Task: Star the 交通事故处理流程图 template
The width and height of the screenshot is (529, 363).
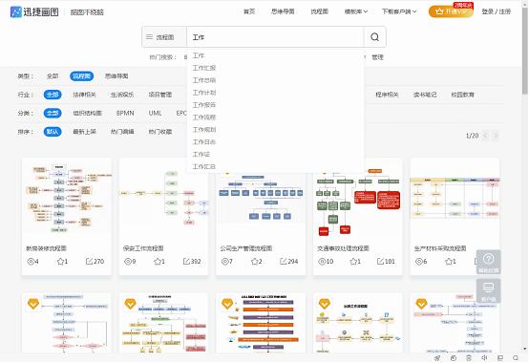Action: pyautogui.click(x=353, y=261)
